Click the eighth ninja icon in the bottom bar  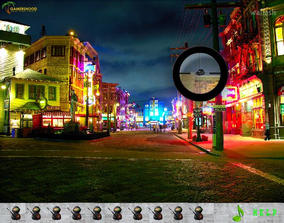point(156,213)
